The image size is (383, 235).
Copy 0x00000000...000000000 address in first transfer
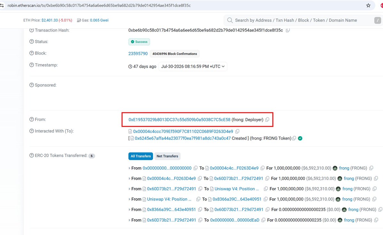tap(195, 168)
